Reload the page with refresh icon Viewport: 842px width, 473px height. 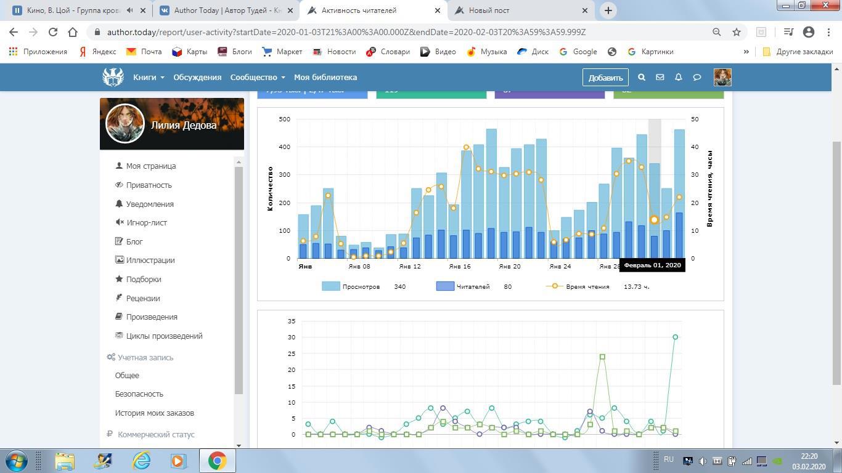point(53,32)
